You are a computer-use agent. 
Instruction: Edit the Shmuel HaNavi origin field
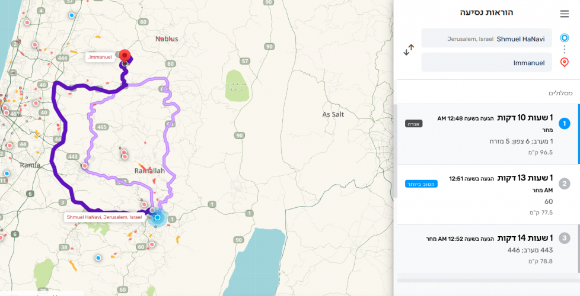click(486, 38)
